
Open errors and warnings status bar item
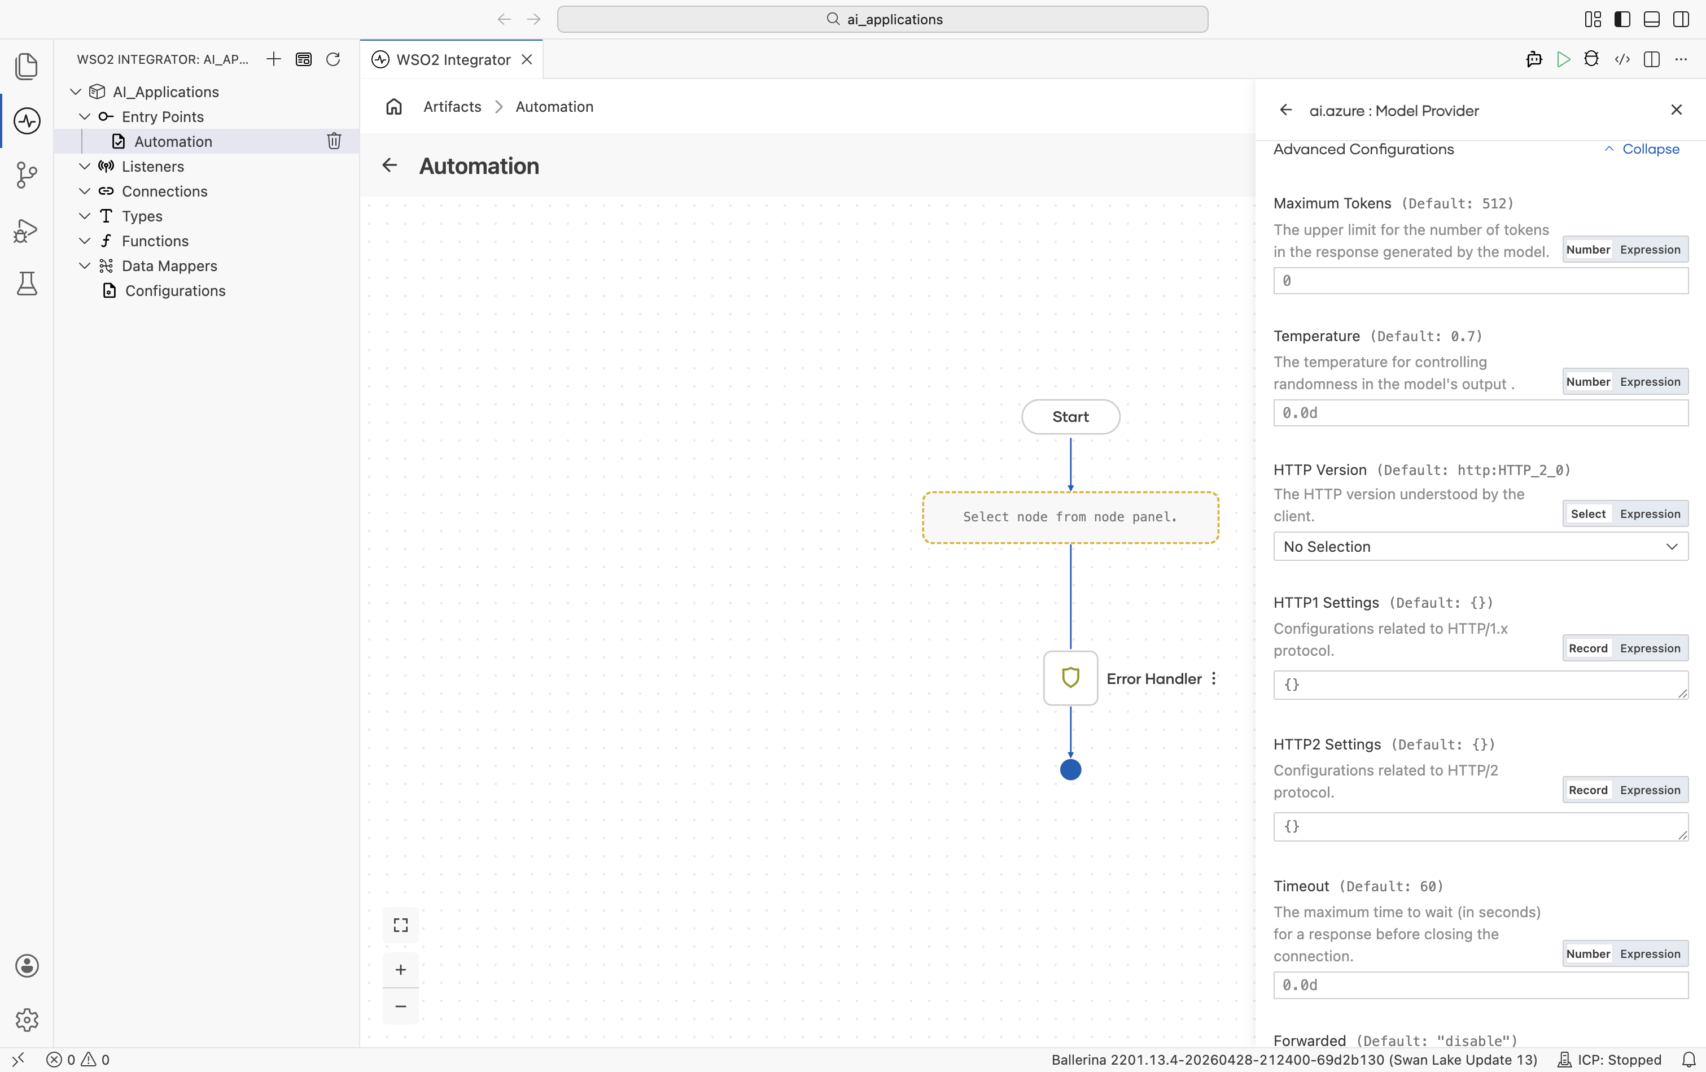pyautogui.click(x=78, y=1059)
